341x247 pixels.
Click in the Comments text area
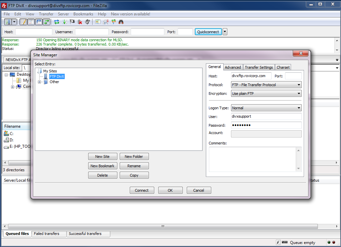(x=253, y=160)
